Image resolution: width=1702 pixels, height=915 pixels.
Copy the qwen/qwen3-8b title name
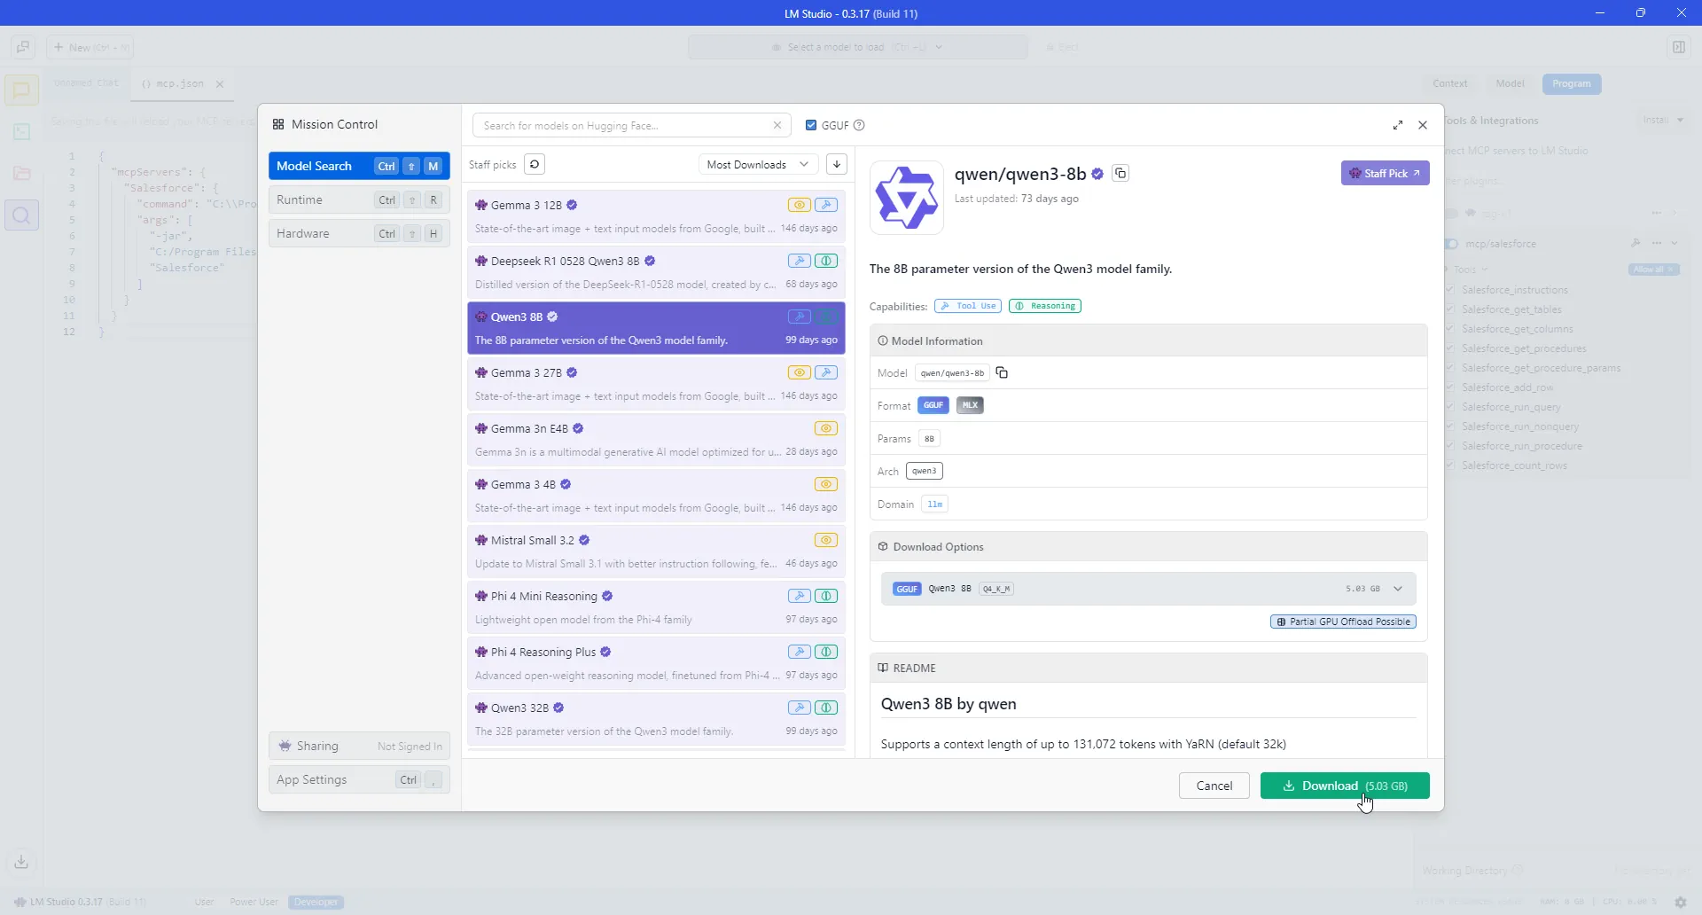tap(1120, 174)
